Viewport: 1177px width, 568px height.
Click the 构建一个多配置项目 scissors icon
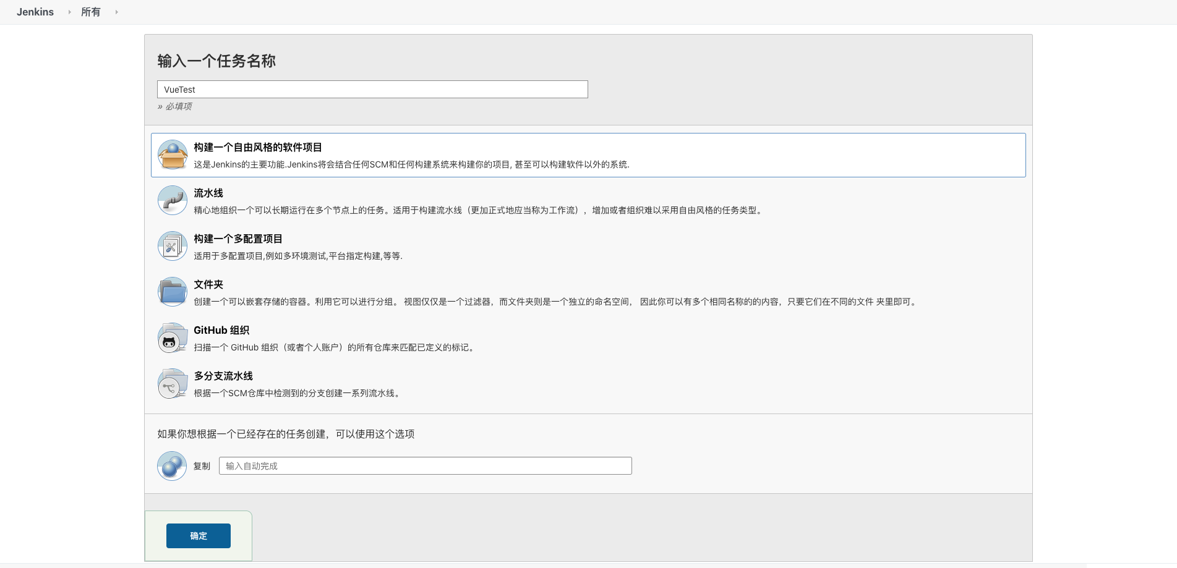click(172, 246)
